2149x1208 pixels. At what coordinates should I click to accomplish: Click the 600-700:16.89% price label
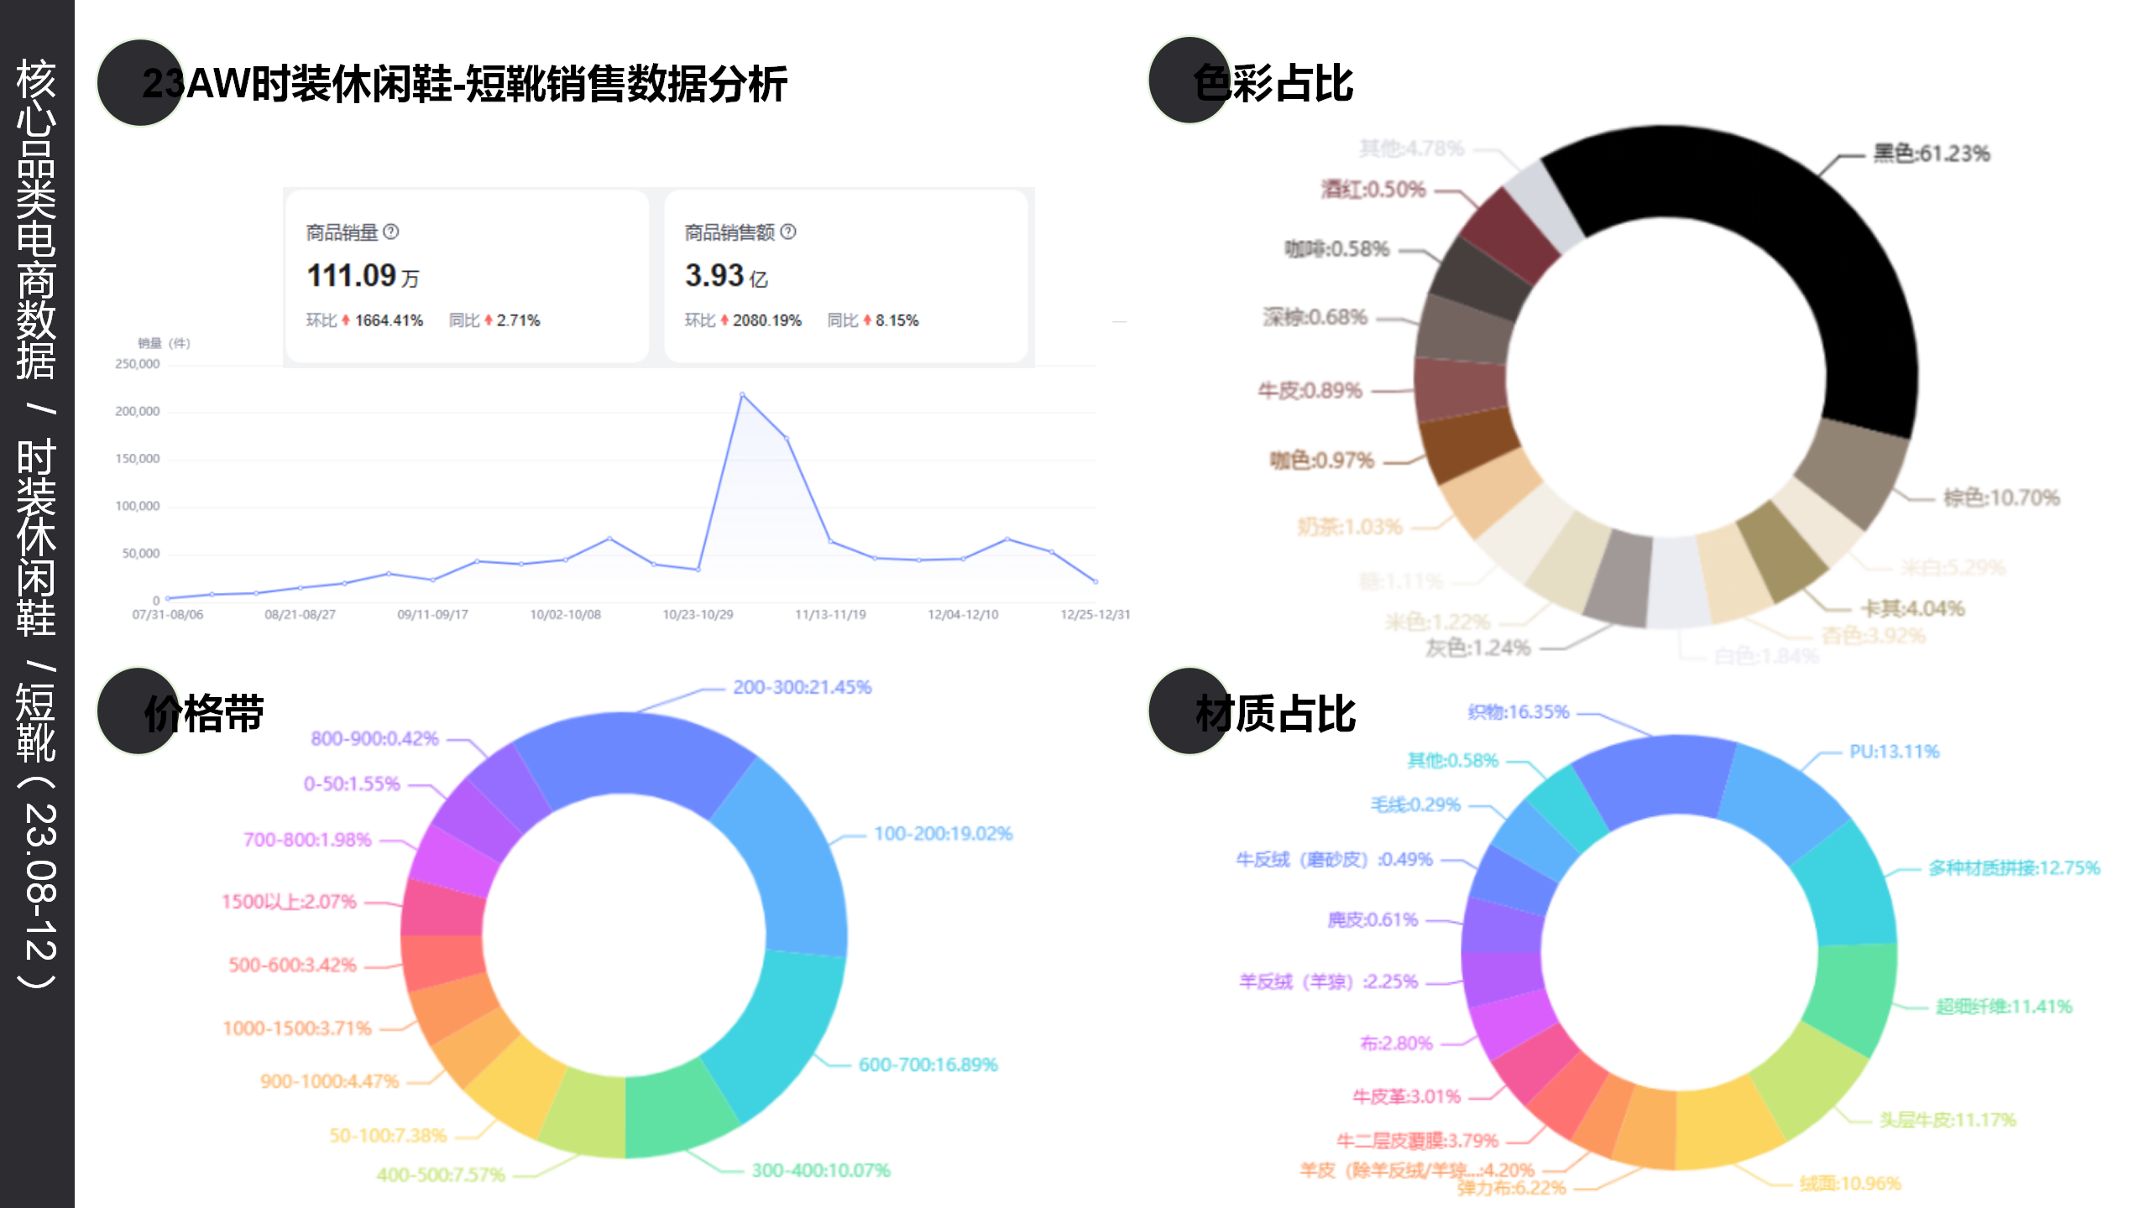pos(928,1065)
